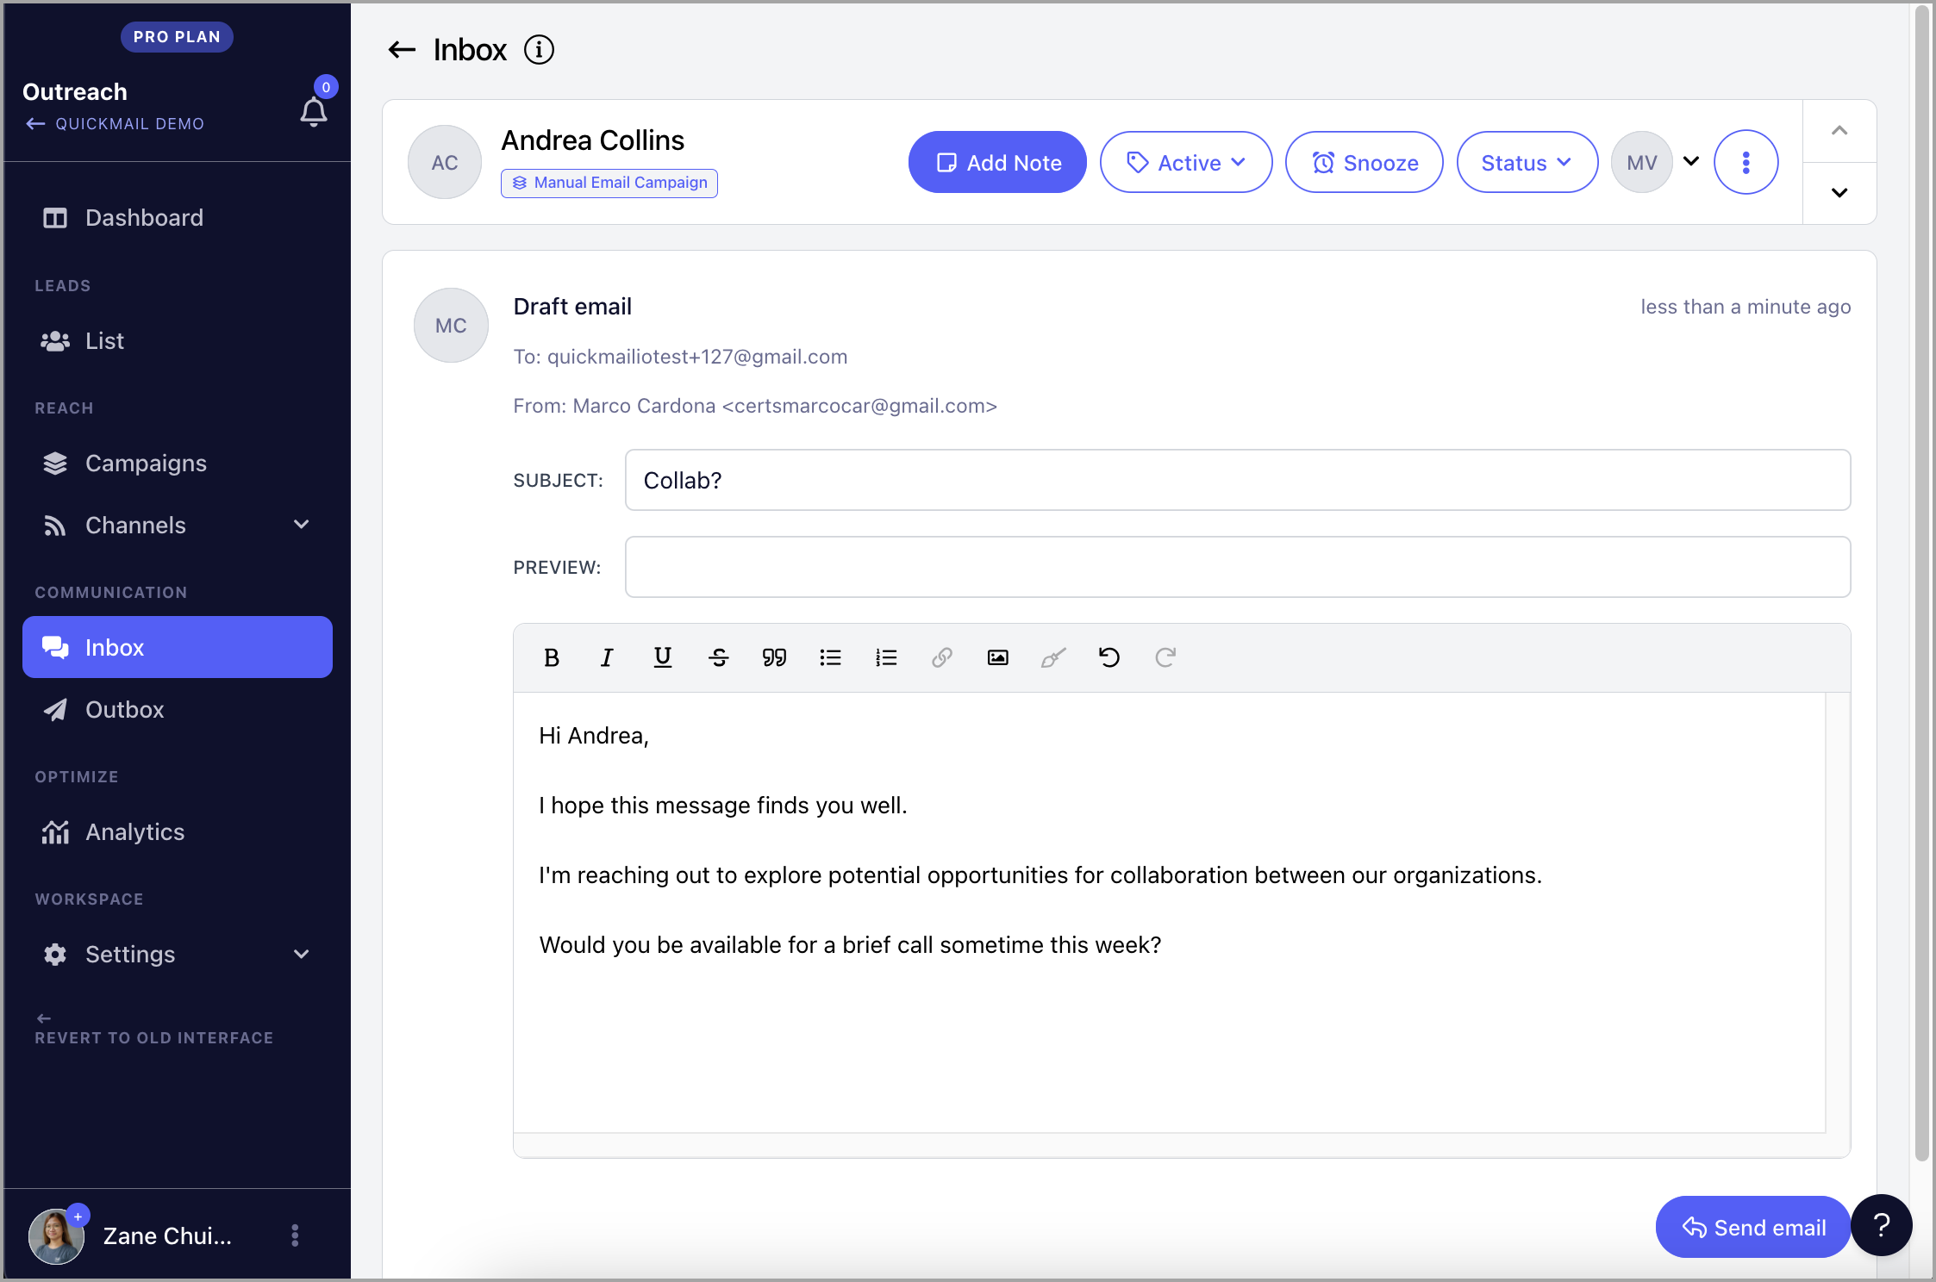The height and width of the screenshot is (1282, 1936).
Task: Click the page vertical scrollbar
Action: [1922, 582]
